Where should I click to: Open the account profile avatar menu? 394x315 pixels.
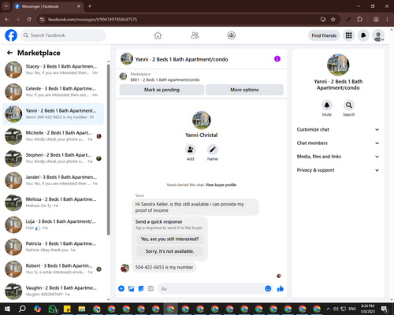point(378,35)
